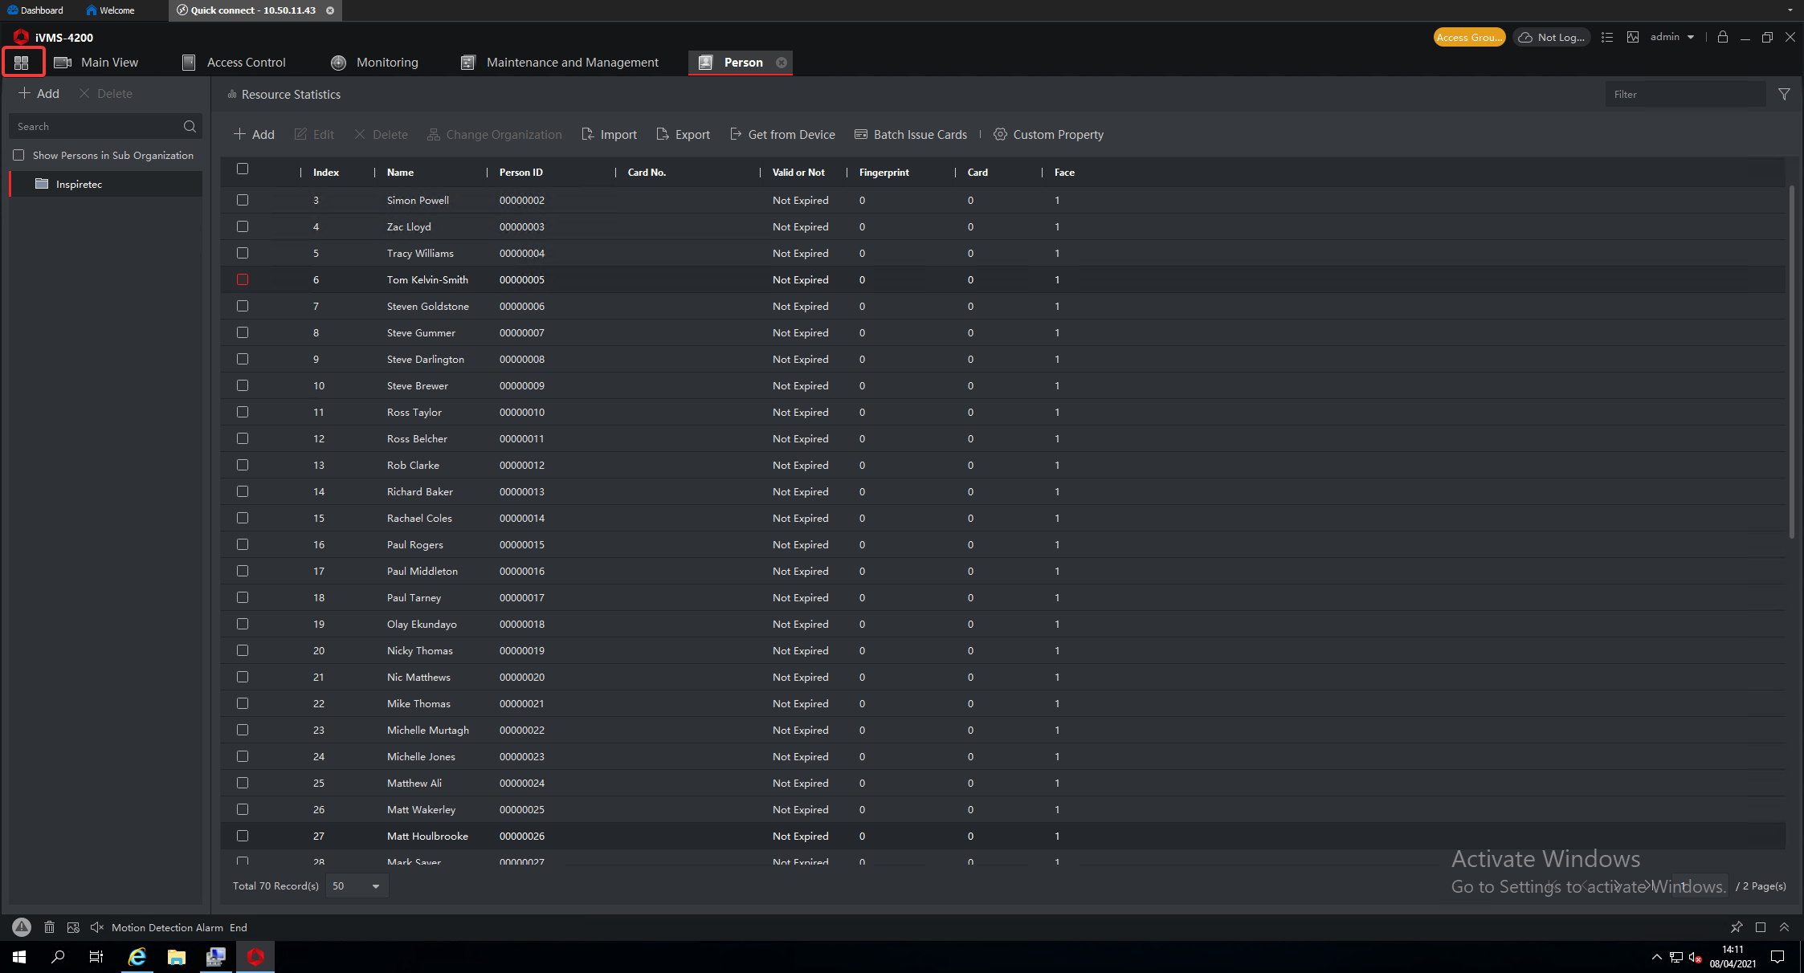
Task: Toggle the alarm audio speaker icon
Action: pyautogui.click(x=97, y=927)
